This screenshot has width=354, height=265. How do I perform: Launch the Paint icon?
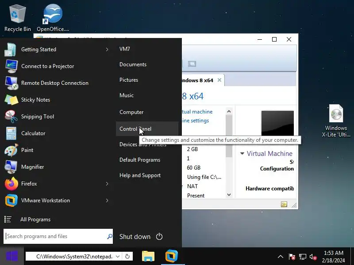point(12,150)
